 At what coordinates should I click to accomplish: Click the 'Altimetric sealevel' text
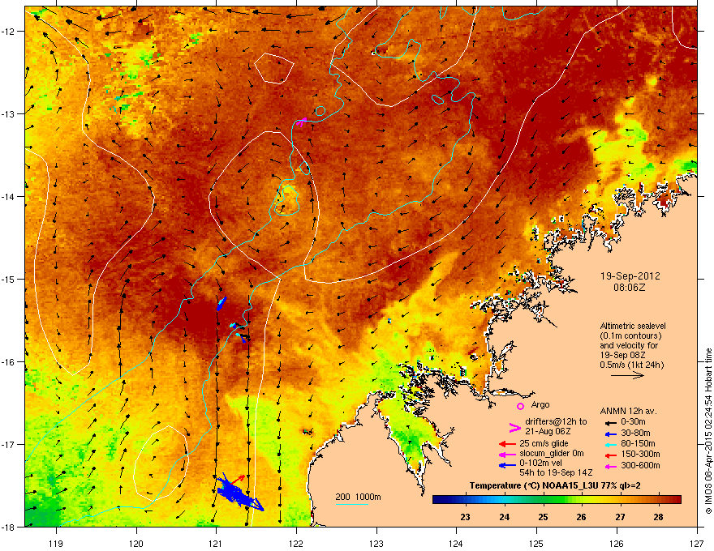[x=633, y=326]
